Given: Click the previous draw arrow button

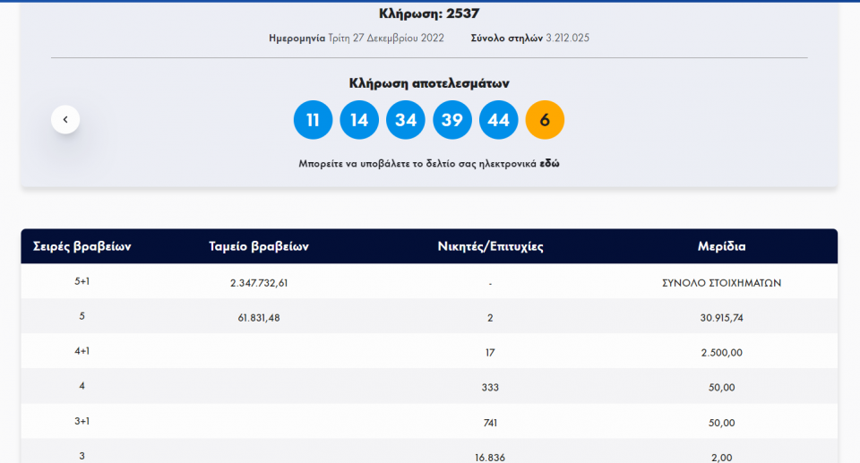Looking at the screenshot, I should [65, 119].
